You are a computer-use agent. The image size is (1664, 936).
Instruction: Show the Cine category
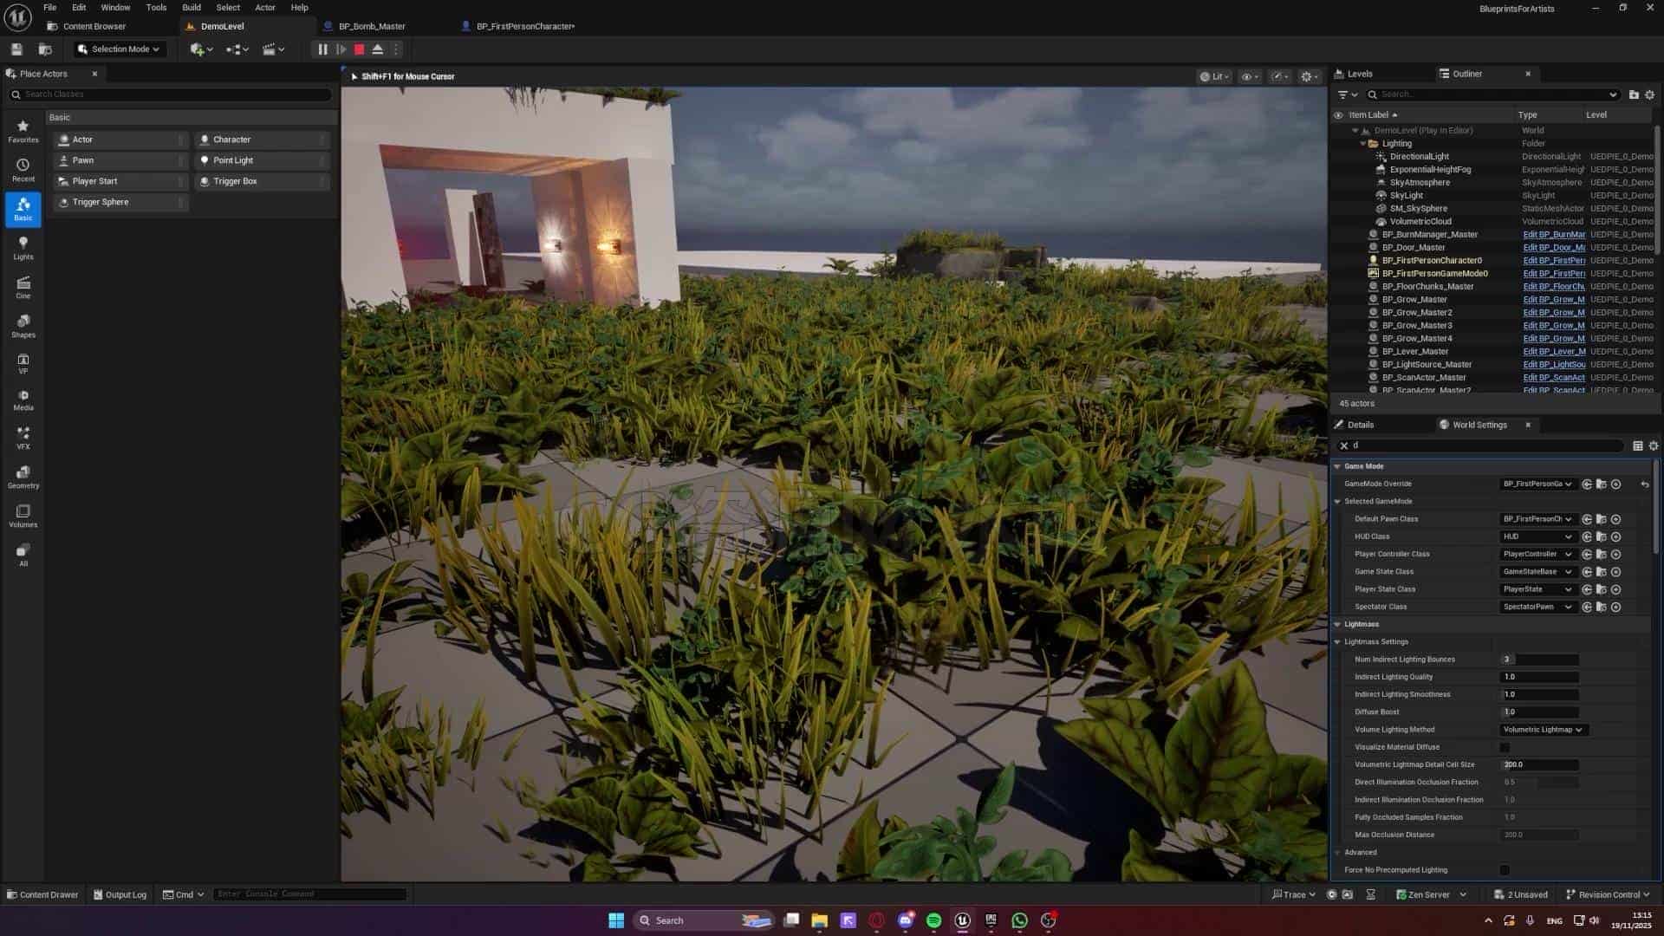point(23,287)
